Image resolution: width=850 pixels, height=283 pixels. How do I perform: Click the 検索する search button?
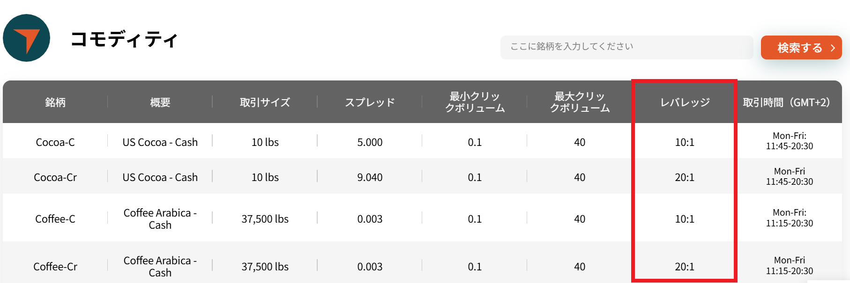click(800, 48)
